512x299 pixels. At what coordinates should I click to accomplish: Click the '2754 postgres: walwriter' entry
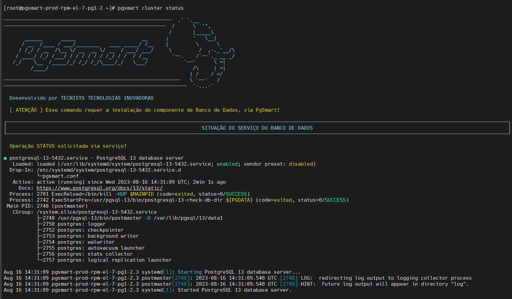click(79, 242)
